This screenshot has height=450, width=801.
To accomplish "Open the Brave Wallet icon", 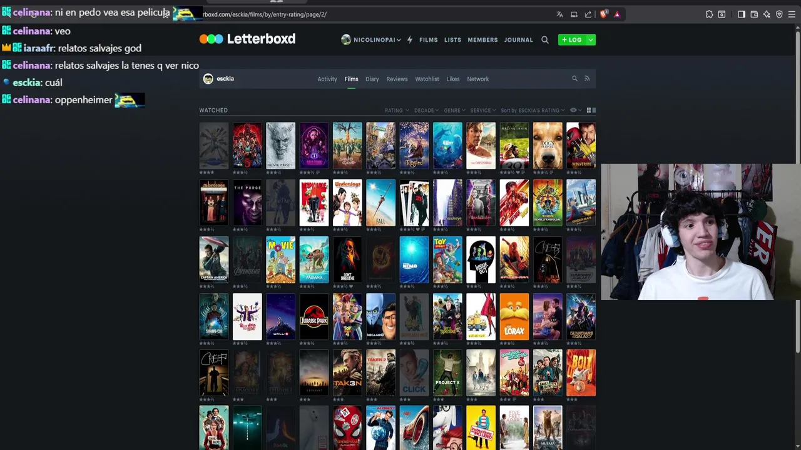I will tap(754, 14).
